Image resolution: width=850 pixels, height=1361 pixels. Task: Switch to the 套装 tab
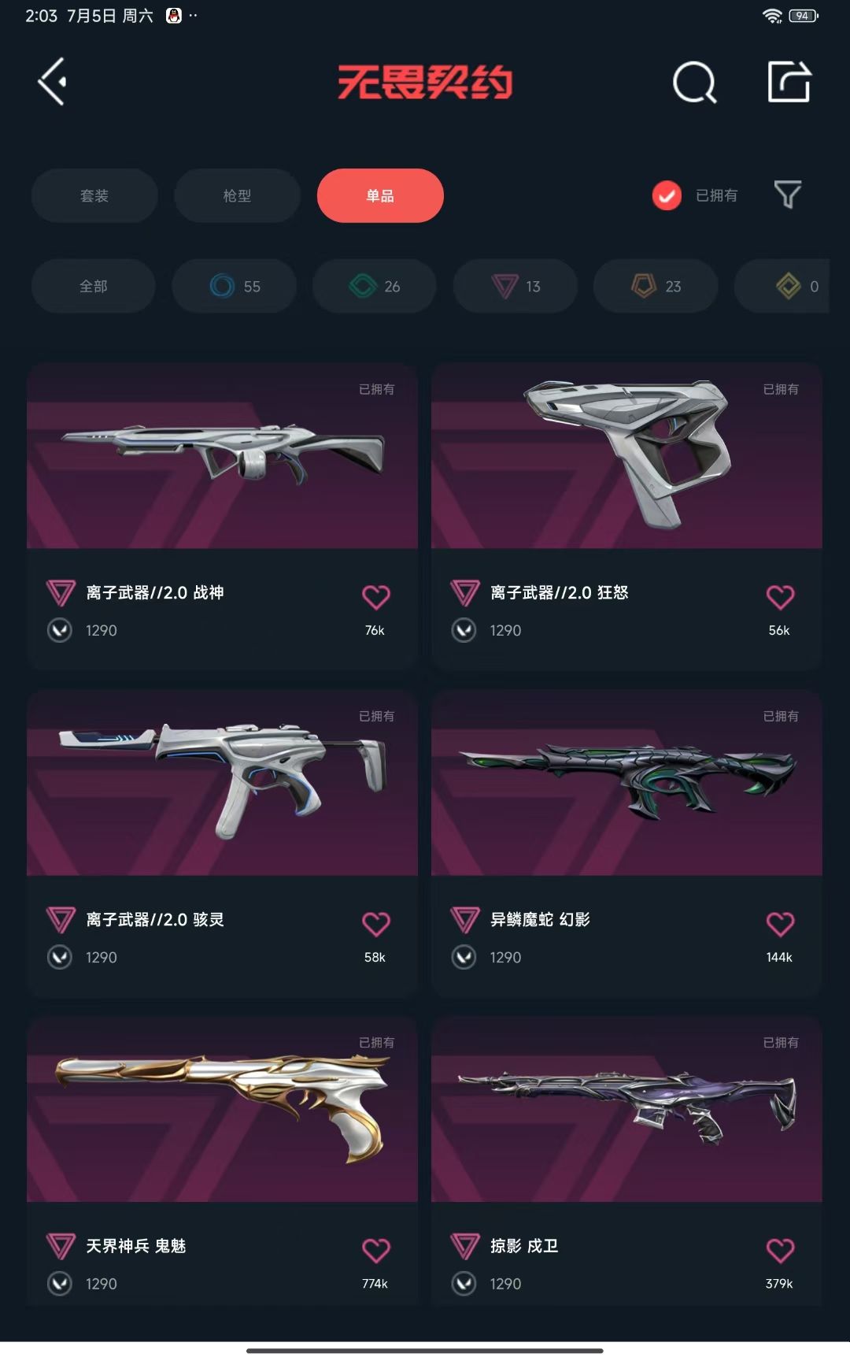click(94, 195)
